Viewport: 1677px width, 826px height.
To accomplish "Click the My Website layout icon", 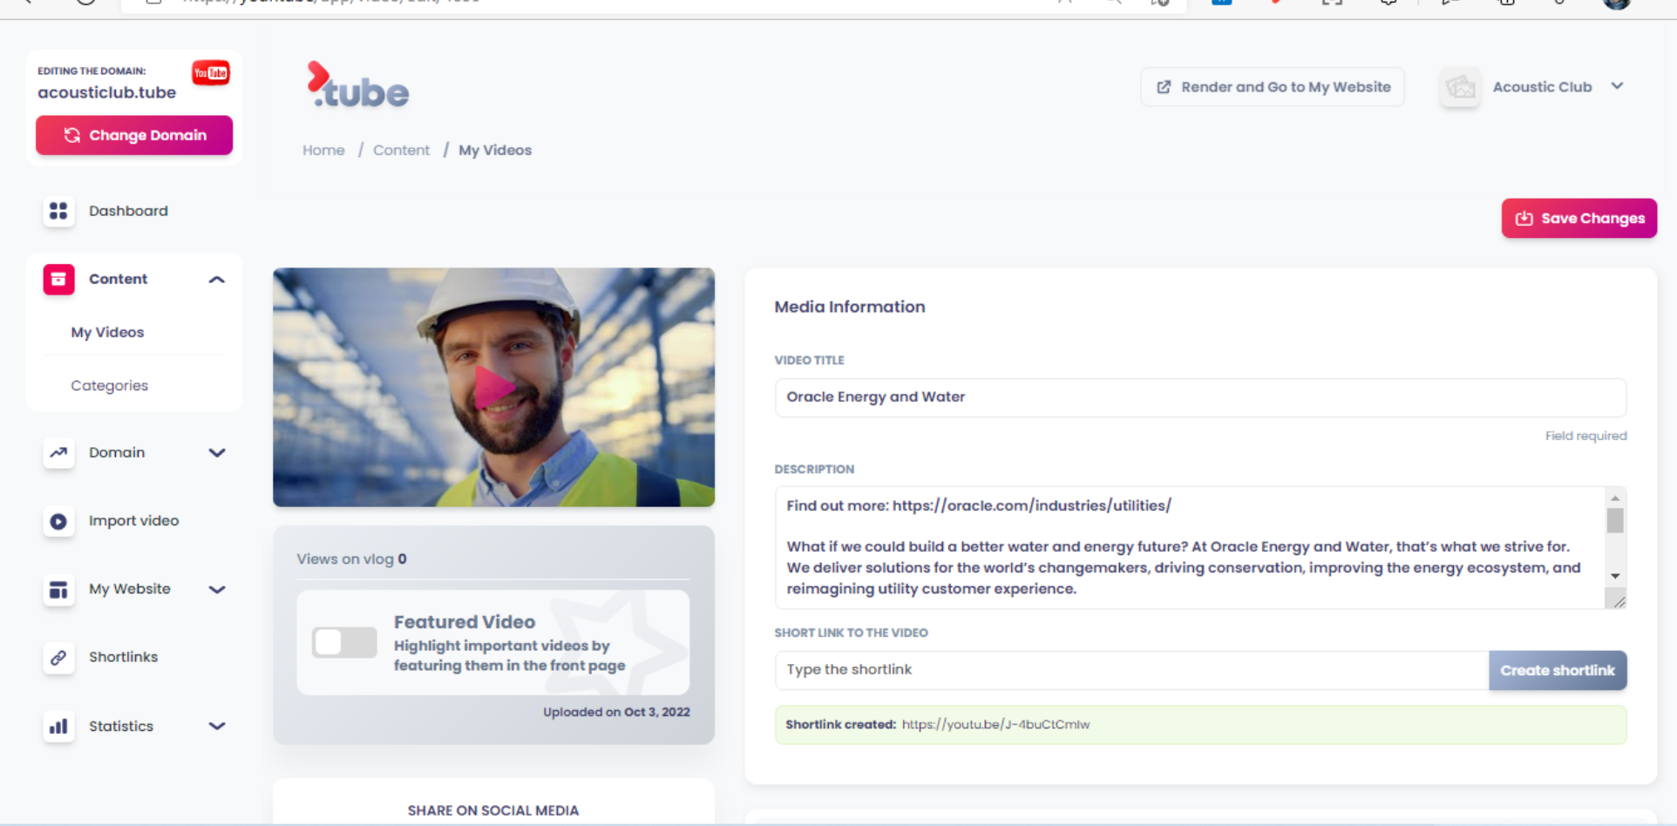I will point(58,590).
